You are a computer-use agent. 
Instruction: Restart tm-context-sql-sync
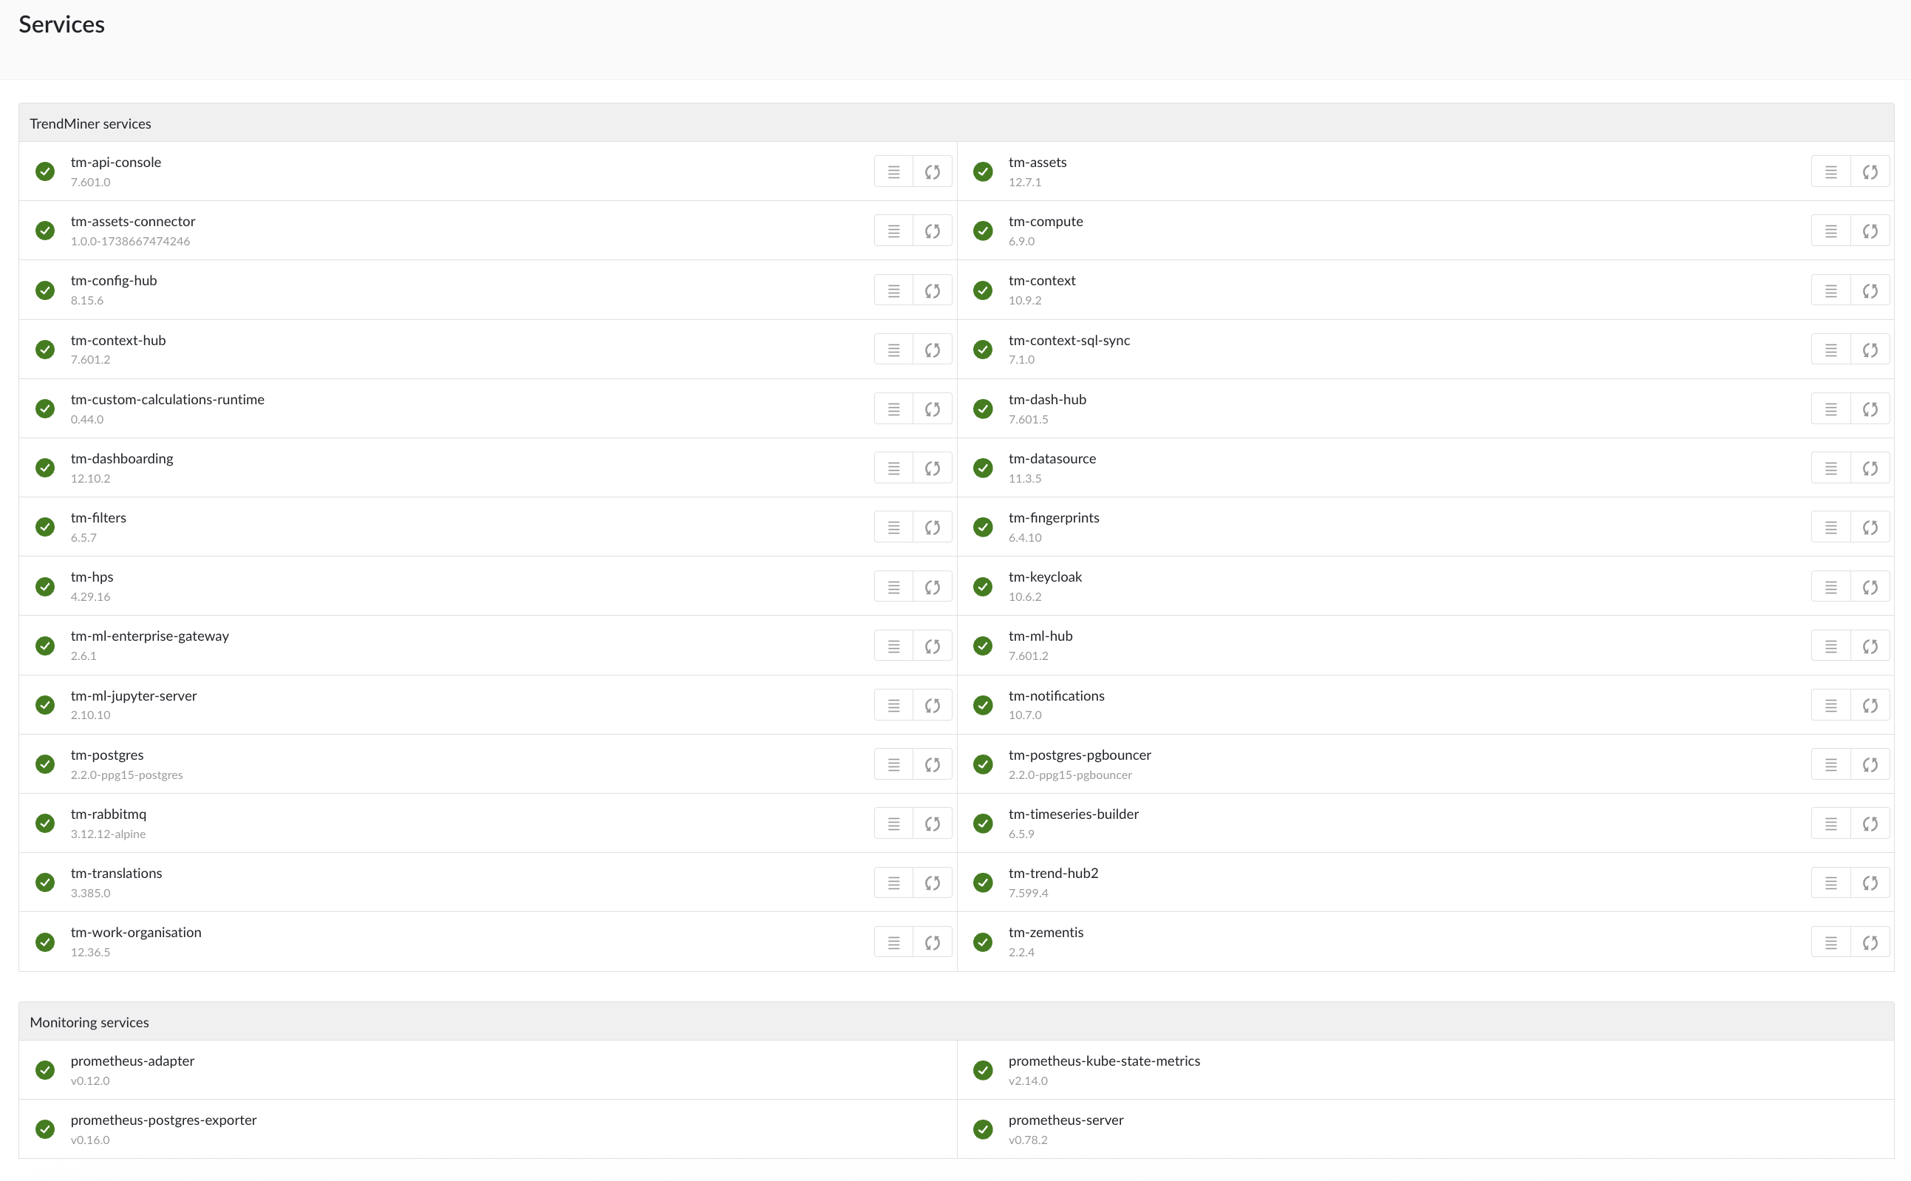(x=1870, y=350)
